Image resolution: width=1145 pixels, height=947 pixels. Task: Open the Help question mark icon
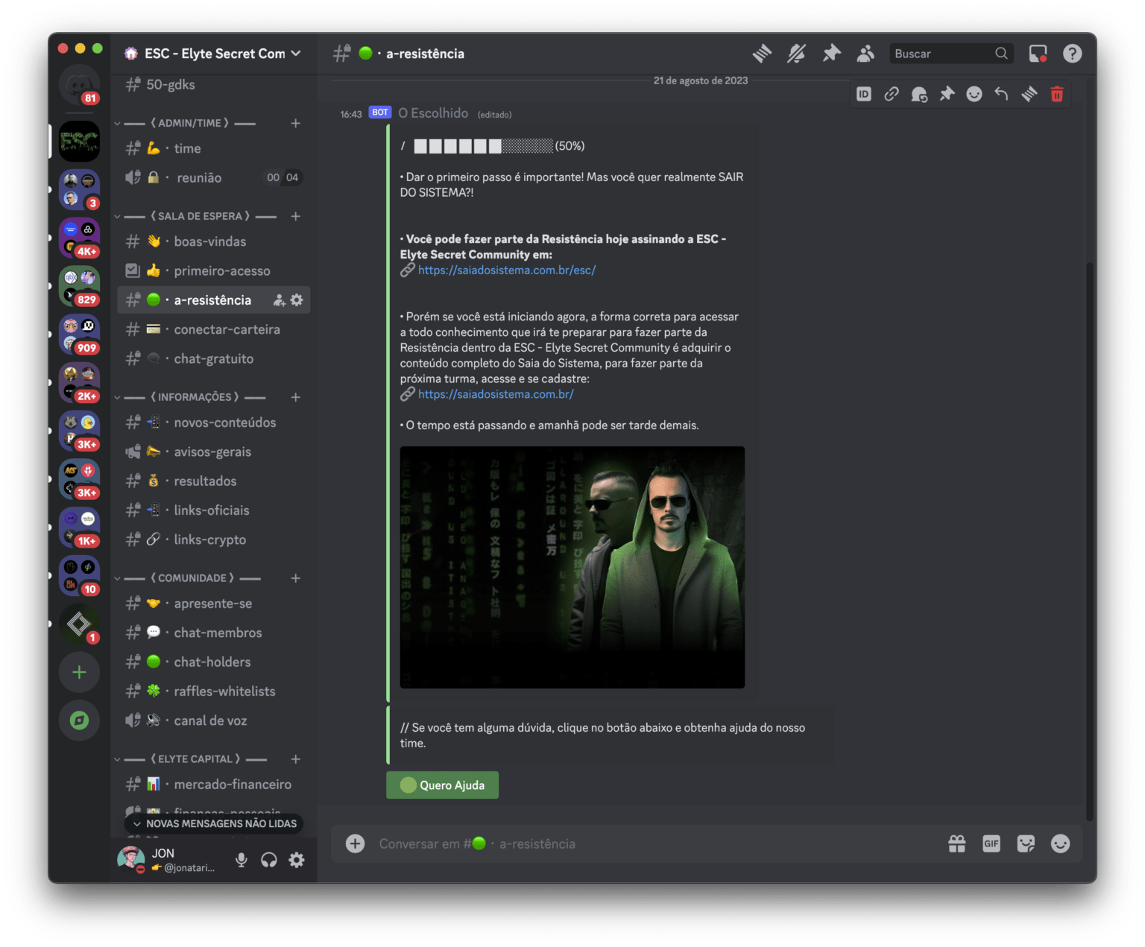[x=1072, y=54]
